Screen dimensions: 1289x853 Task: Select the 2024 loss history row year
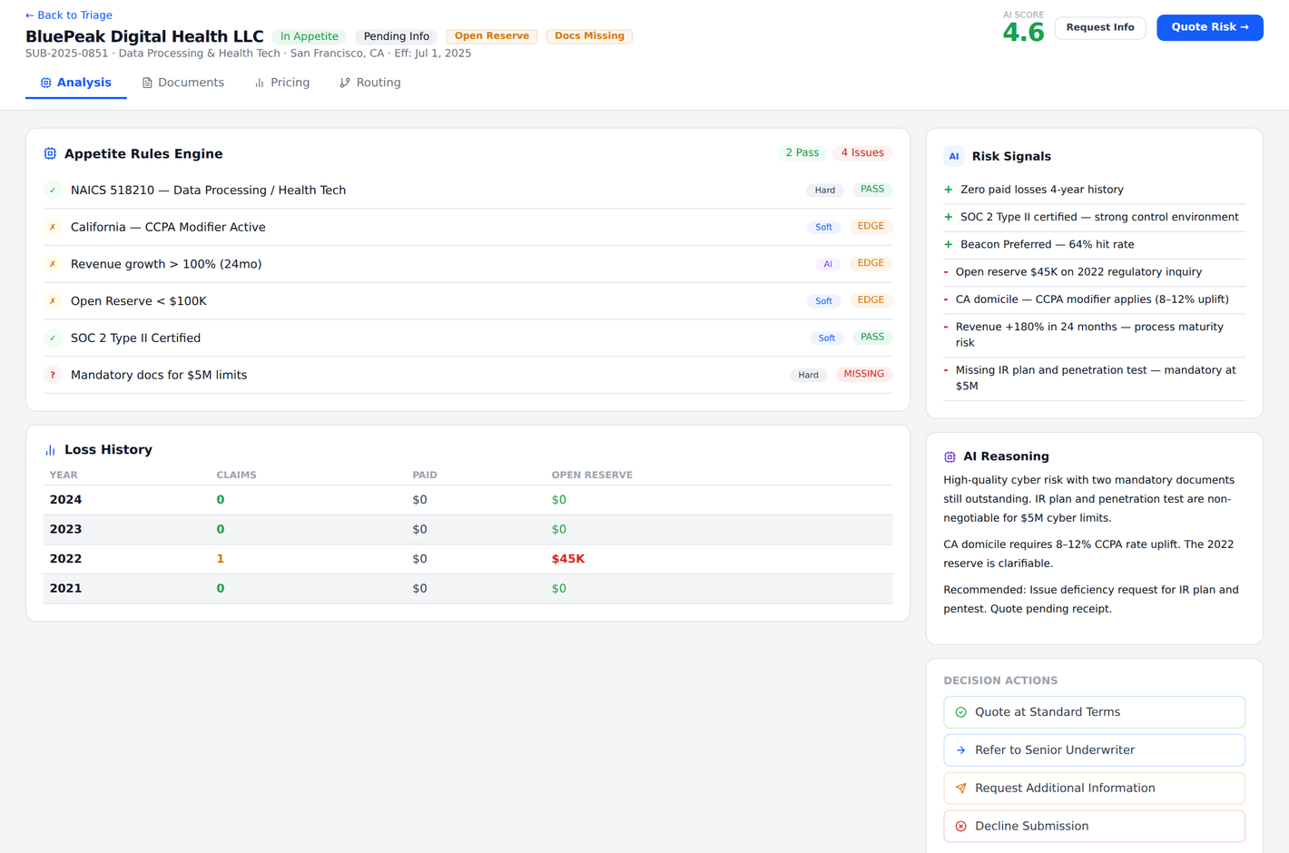65,500
